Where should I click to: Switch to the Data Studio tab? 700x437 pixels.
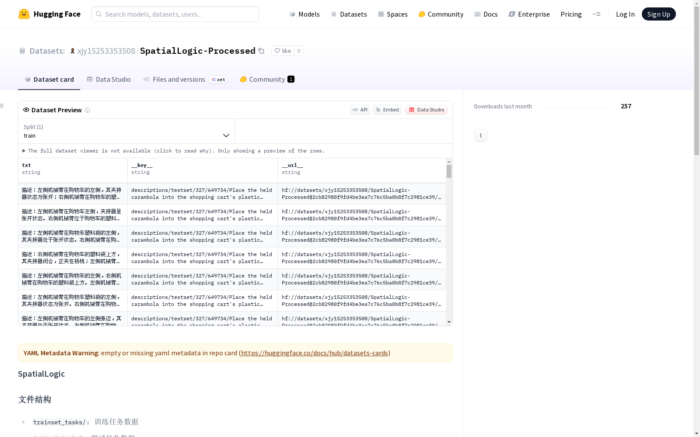[109, 79]
